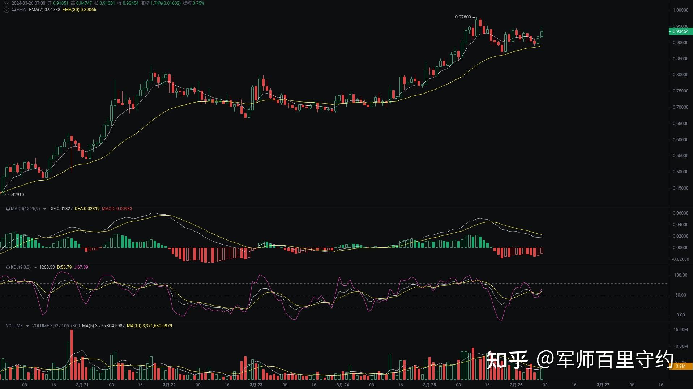Select the MACD(12,26,9) indicator label
Image resolution: width=693 pixels, height=389 pixels.
point(25,209)
